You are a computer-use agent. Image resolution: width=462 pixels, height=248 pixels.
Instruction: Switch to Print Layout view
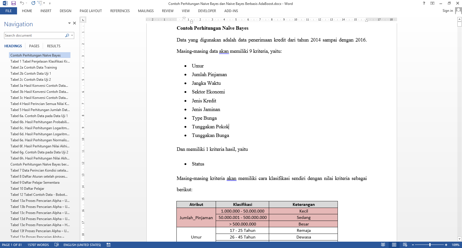pyautogui.click(x=394, y=245)
